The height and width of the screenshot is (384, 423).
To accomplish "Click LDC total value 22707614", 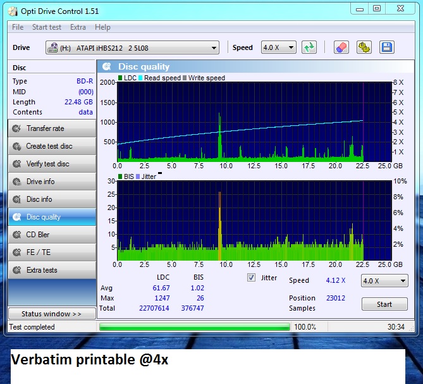I will [x=154, y=308].
